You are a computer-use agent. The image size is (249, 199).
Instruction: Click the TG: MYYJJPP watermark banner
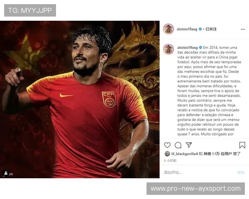[x=30, y=10]
